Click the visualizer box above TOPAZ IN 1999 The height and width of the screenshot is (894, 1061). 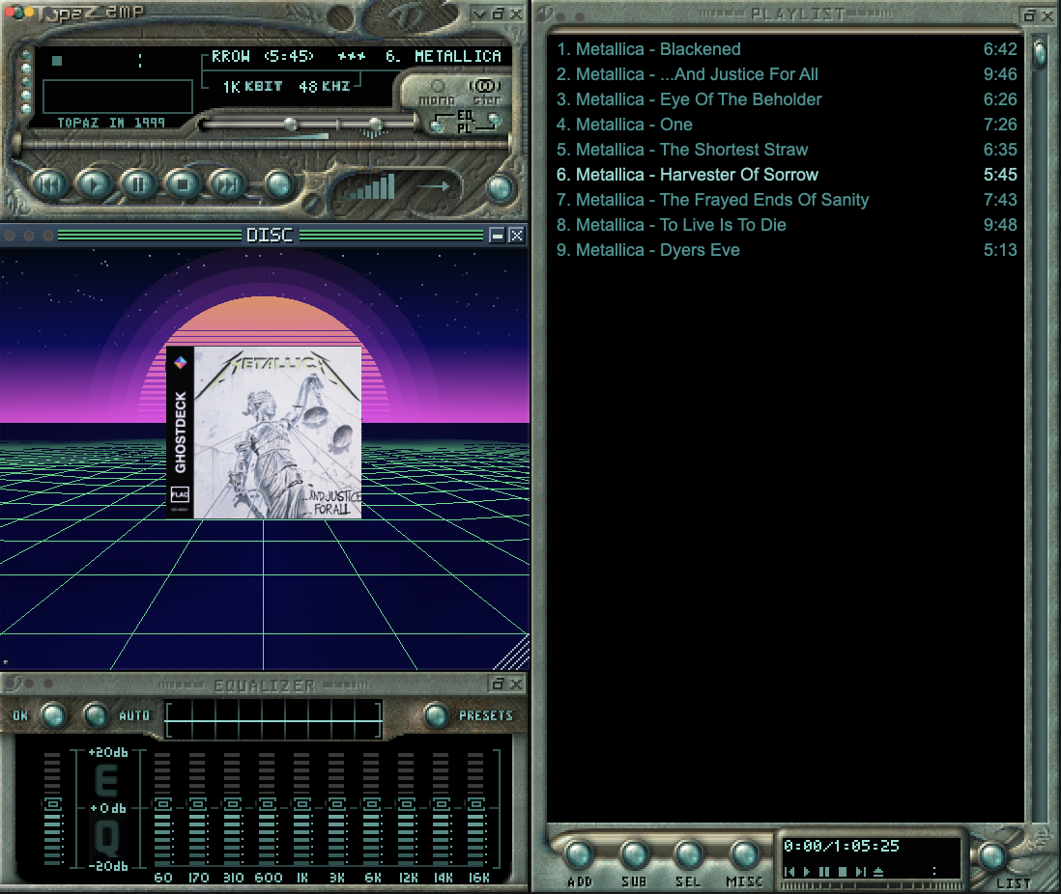click(x=117, y=96)
